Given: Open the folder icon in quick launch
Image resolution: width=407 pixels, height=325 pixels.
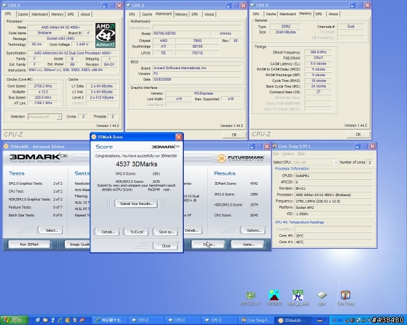Looking at the screenshot, I should 45,321.
